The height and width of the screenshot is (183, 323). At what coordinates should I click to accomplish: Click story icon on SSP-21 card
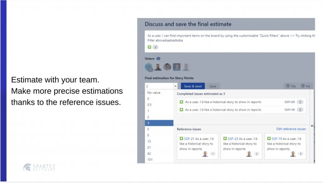click(x=181, y=139)
